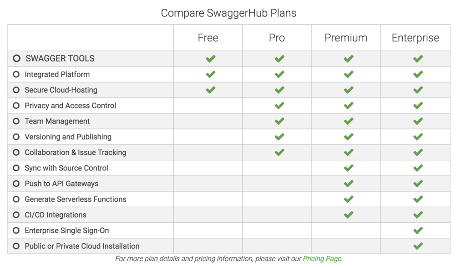This screenshot has height=267, width=466.
Task: Click the Pro checkmark for Team Management
Action: coord(279,121)
